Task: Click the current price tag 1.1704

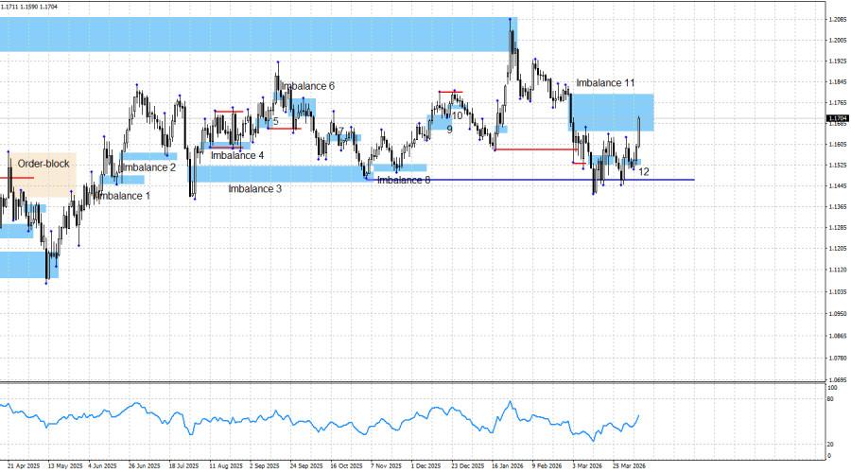Action: pos(838,118)
